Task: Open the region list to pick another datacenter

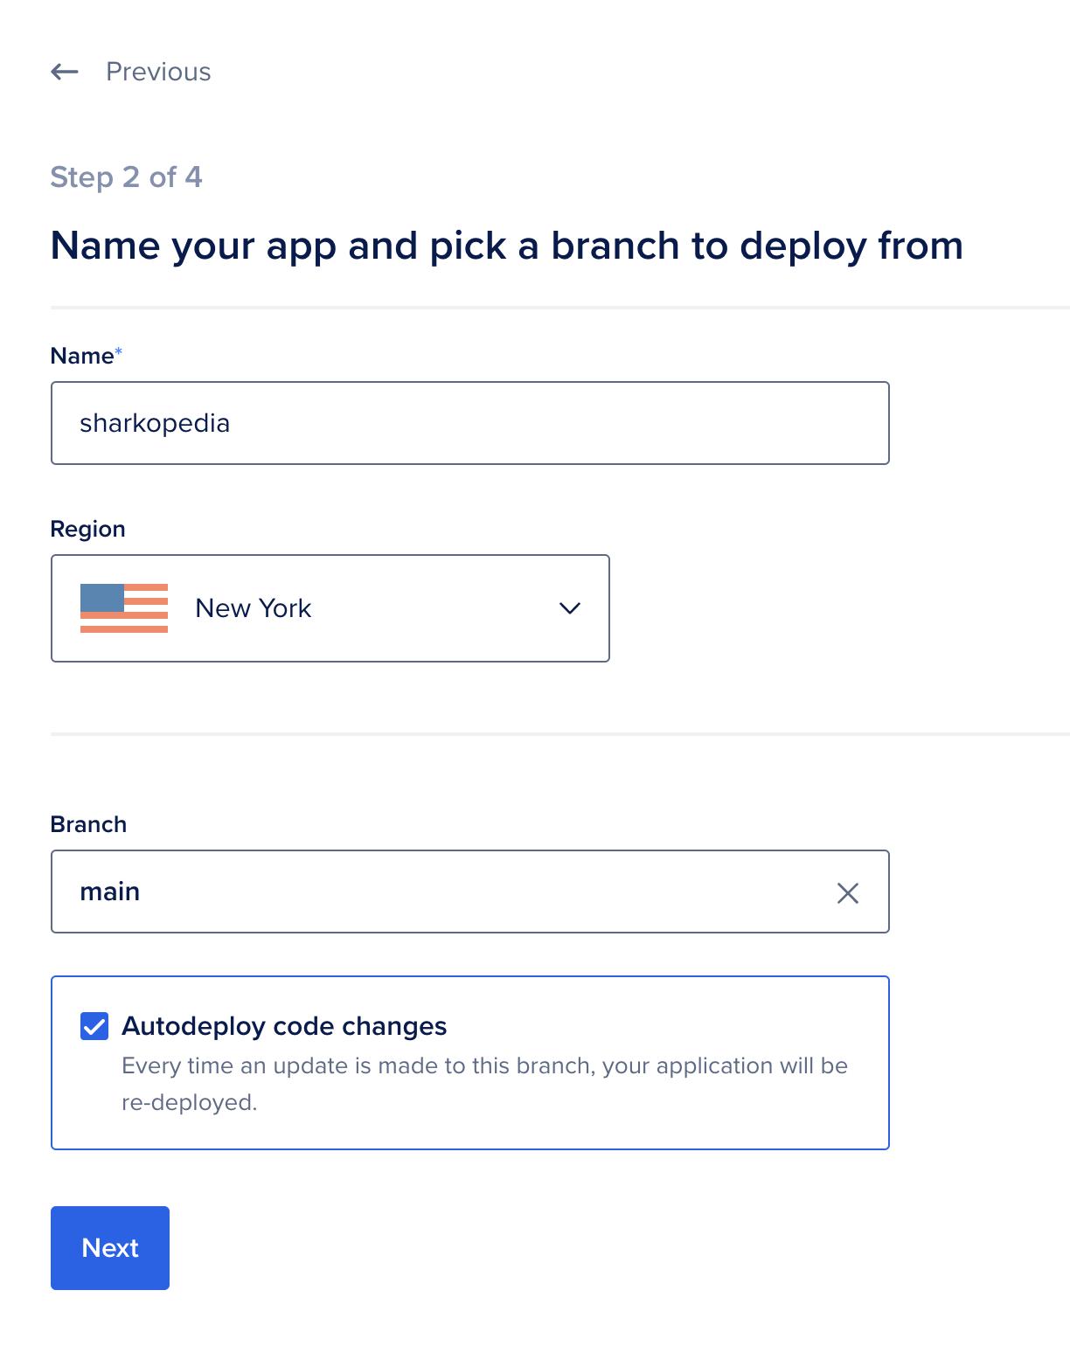Action: coord(568,607)
